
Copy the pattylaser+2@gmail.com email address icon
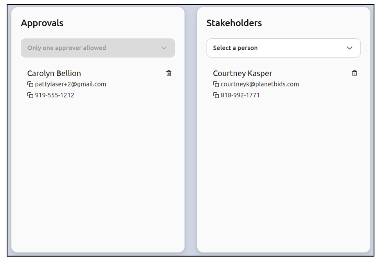[x=30, y=84]
